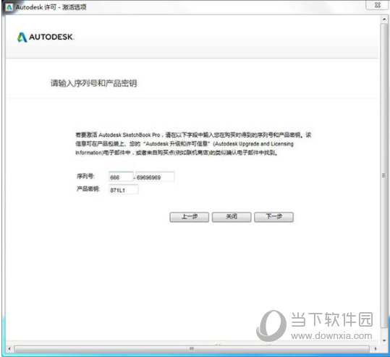
Task: Click the serial number field containing 69696969
Action: pos(155,177)
